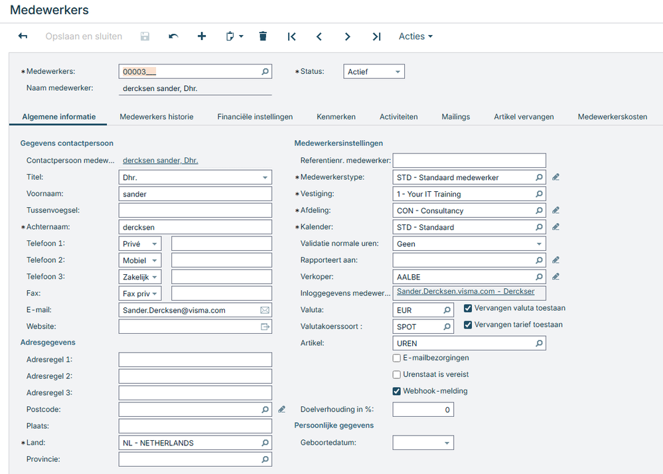
Task: Click the clipboard copy-paste icon
Action: (x=230, y=37)
